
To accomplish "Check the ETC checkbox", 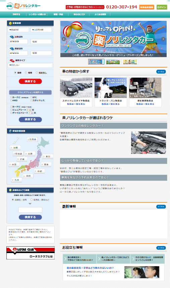I will coord(31,97).
